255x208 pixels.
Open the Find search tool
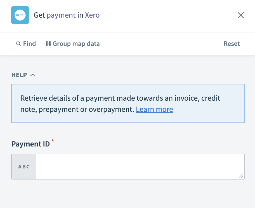[26, 44]
